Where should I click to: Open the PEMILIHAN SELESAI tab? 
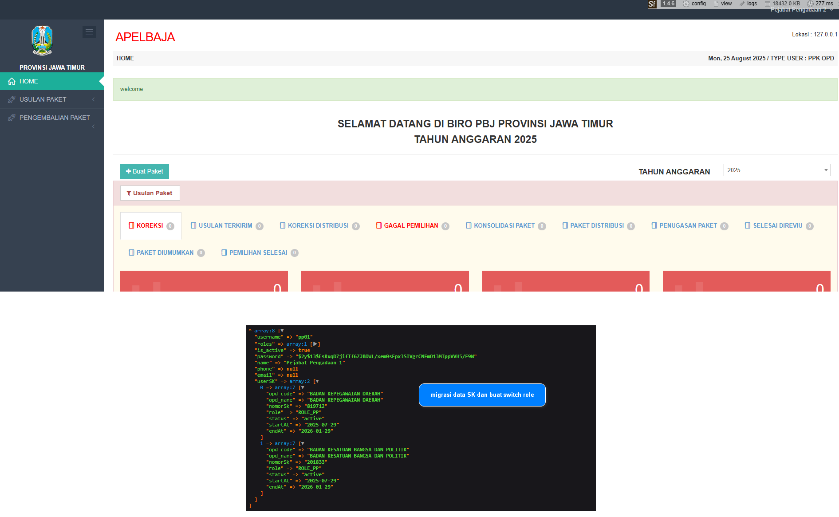click(x=259, y=253)
